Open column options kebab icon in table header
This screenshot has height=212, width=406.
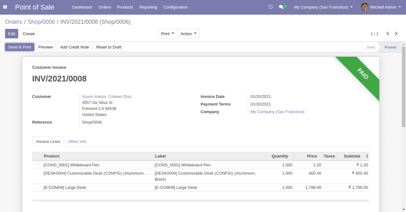pyautogui.click(x=367, y=156)
